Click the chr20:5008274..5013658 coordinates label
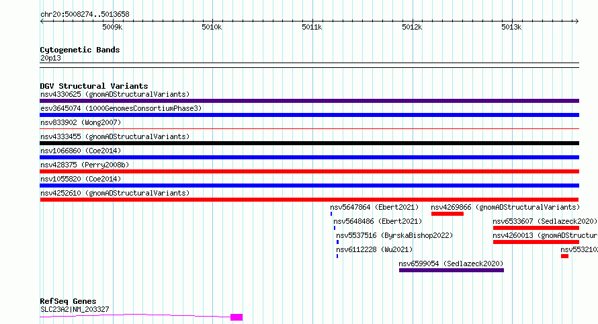The image size is (598, 324). (x=85, y=15)
